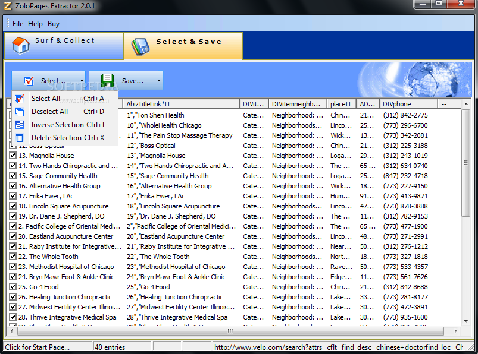Click horizontal scrollbar left arrow
This screenshot has height=354, width=478.
tap(11, 331)
